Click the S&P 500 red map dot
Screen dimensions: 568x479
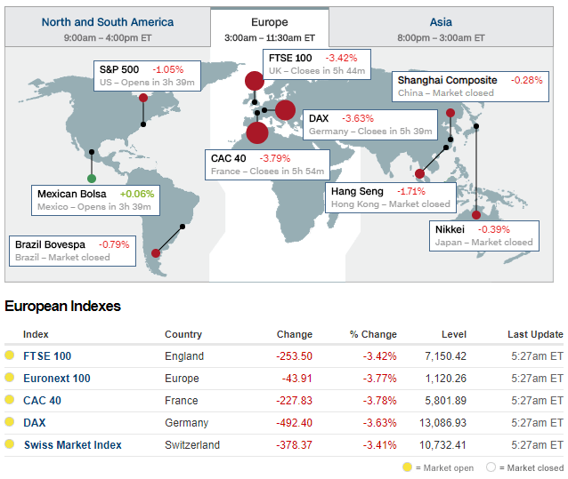pyautogui.click(x=143, y=99)
